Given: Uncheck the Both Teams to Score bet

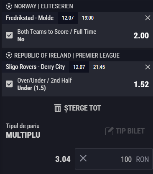Looking at the screenshot, I should tap(9, 35).
